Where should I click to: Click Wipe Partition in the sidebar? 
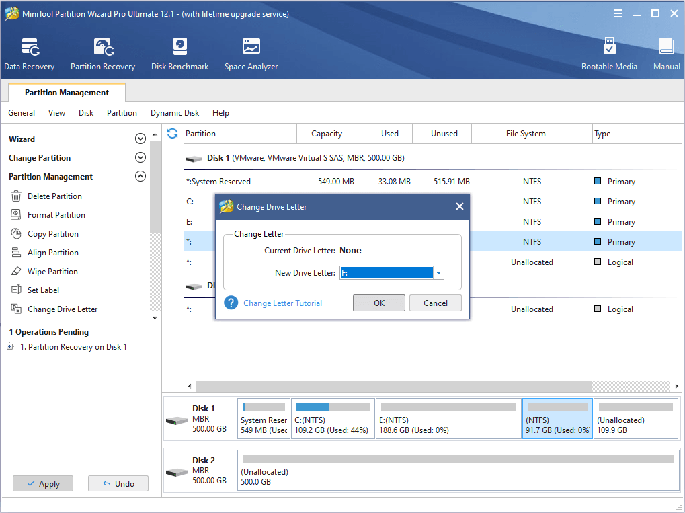[52, 272]
